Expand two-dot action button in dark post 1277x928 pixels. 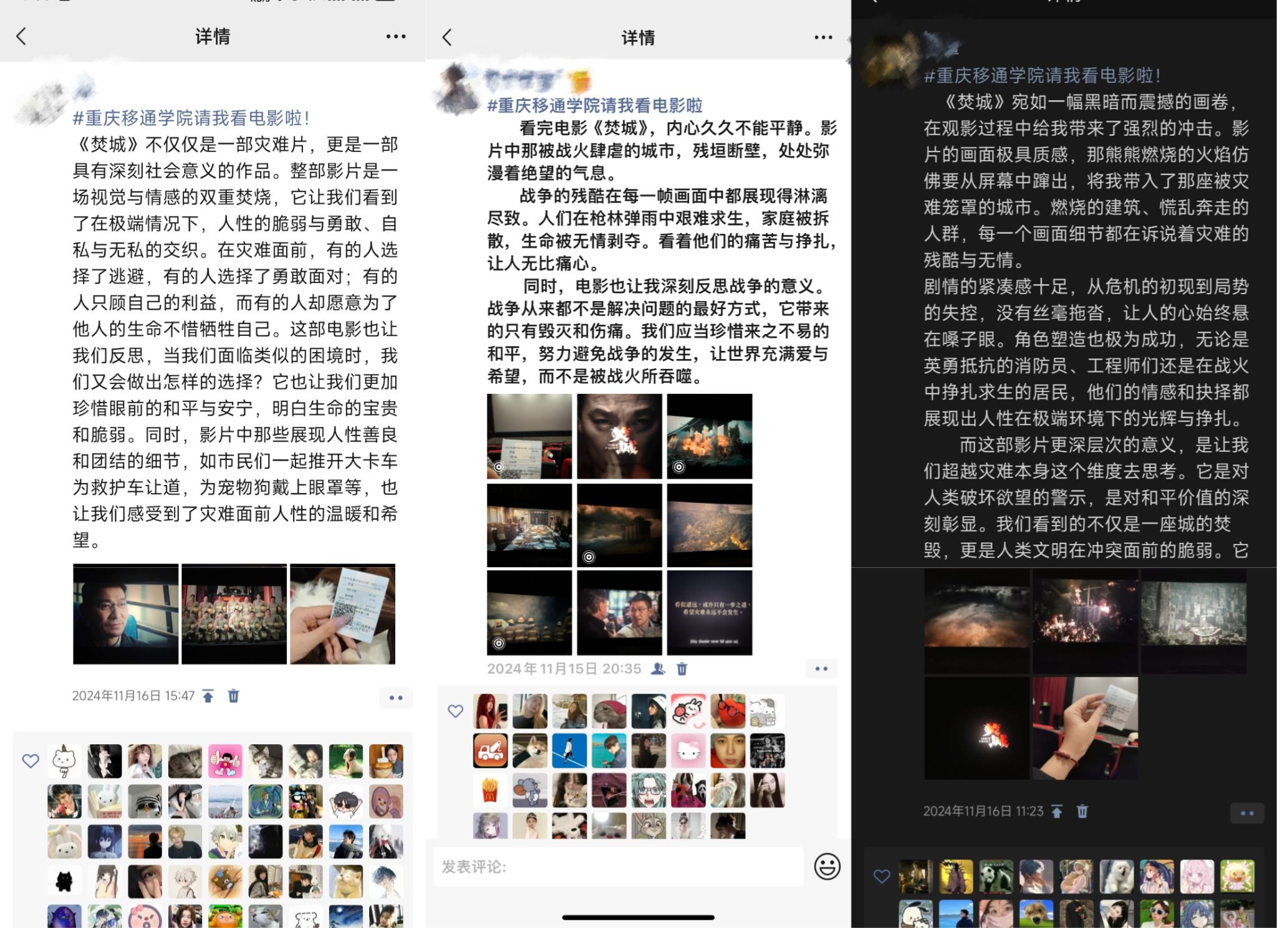click(1246, 813)
